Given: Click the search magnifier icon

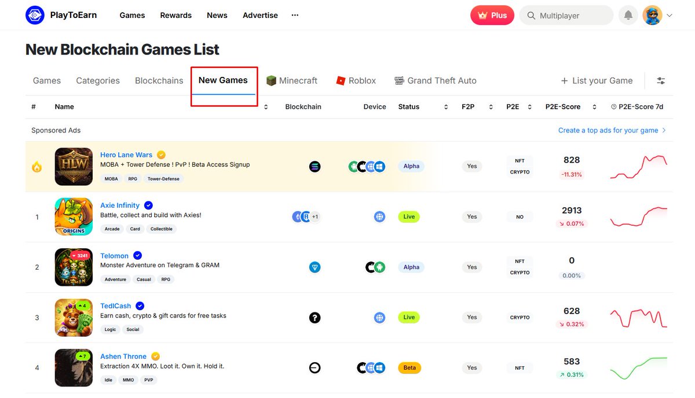Looking at the screenshot, I should [x=531, y=16].
